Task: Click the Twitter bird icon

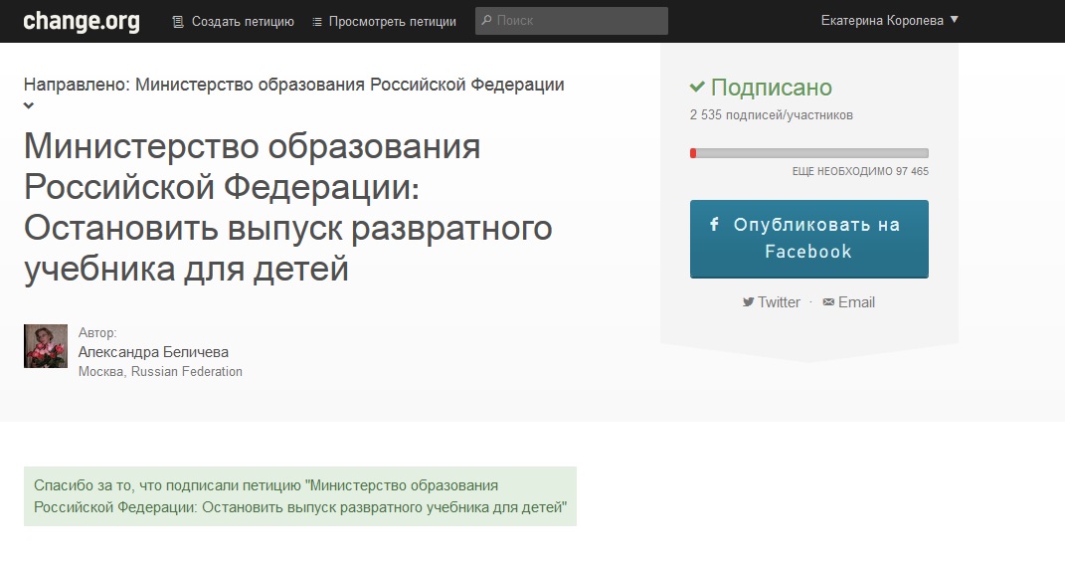Action: point(749,302)
